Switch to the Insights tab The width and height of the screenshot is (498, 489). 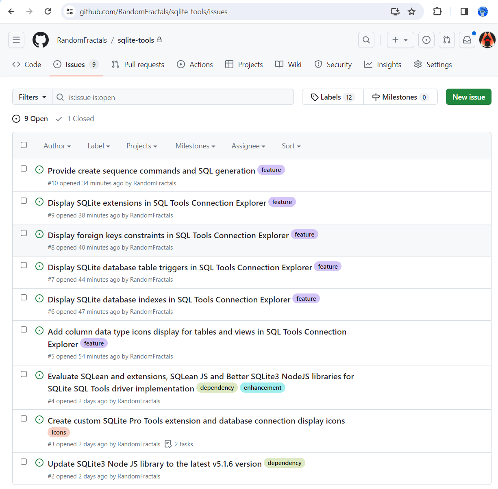tap(383, 65)
